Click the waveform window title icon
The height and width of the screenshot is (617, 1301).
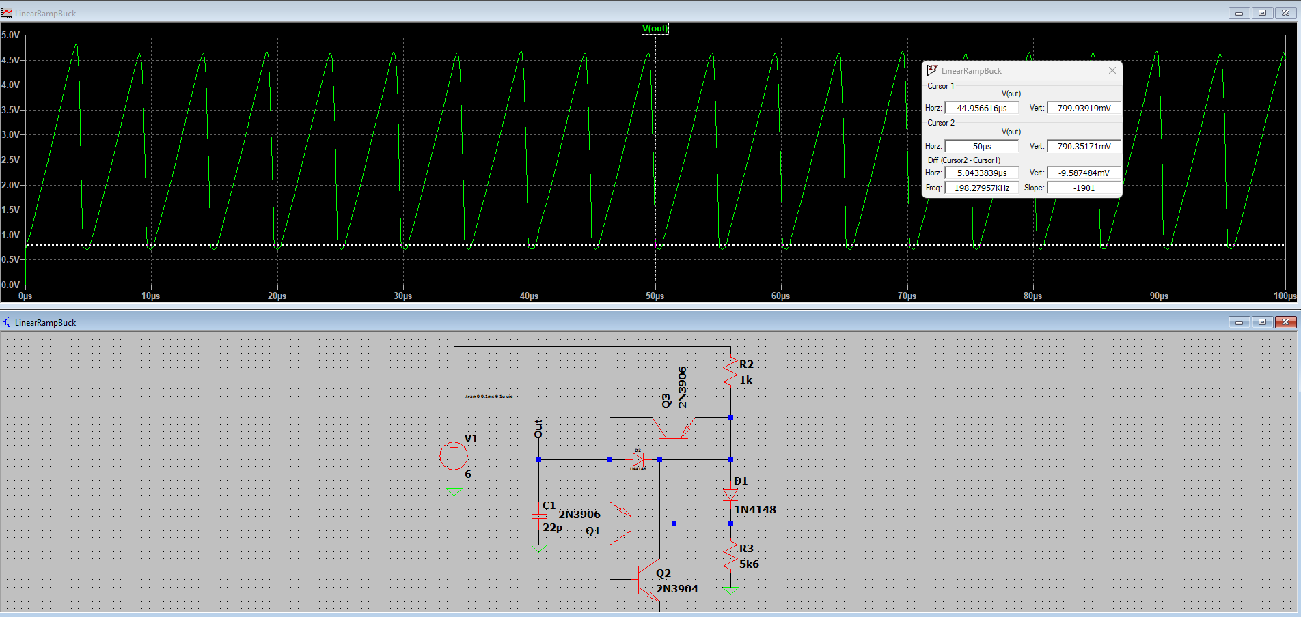(x=7, y=13)
